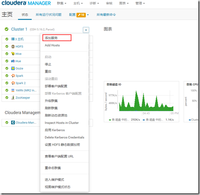
Task: Switch to the 所有最新命令 tab
Action: coord(106,15)
